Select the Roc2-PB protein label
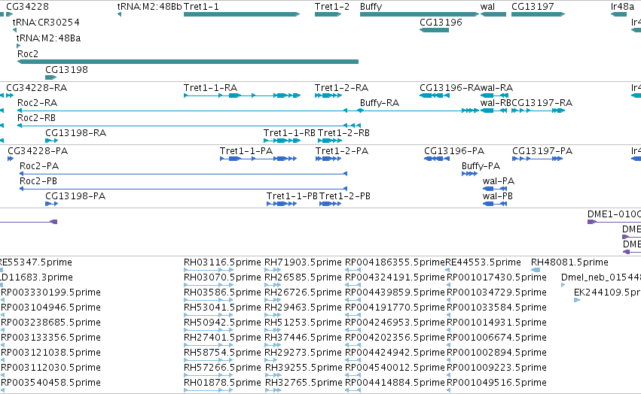Screen dimensions: 641x394 click(38, 181)
